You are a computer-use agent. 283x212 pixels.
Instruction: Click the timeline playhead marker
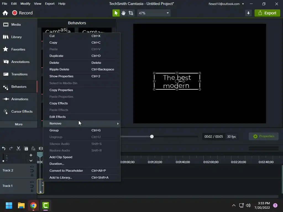(x=40, y=155)
